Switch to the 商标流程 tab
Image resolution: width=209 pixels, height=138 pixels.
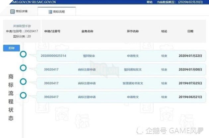point(57,12)
